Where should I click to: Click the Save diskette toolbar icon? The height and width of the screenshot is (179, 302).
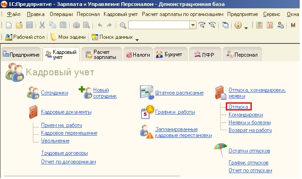click(x=29, y=25)
